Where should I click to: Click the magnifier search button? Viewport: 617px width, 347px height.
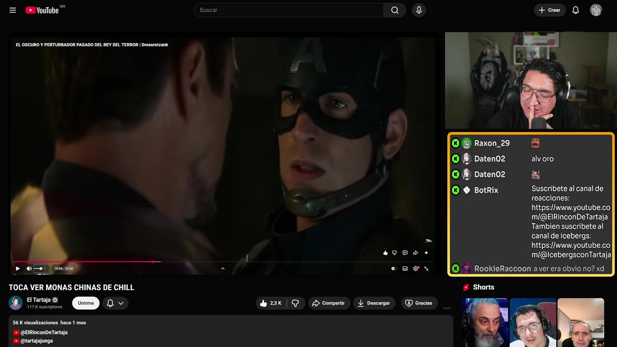[x=395, y=10]
